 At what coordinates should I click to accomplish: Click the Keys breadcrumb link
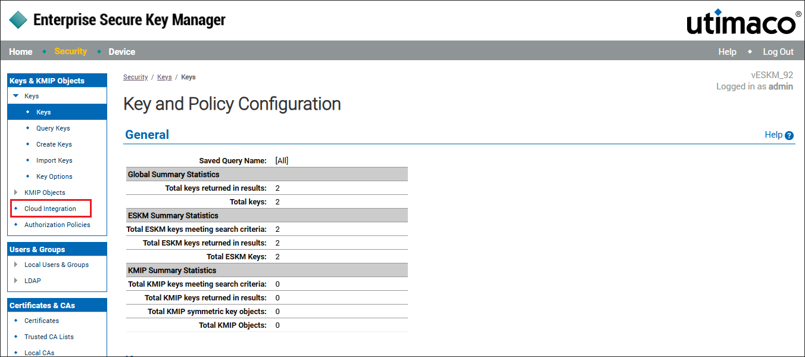[164, 77]
